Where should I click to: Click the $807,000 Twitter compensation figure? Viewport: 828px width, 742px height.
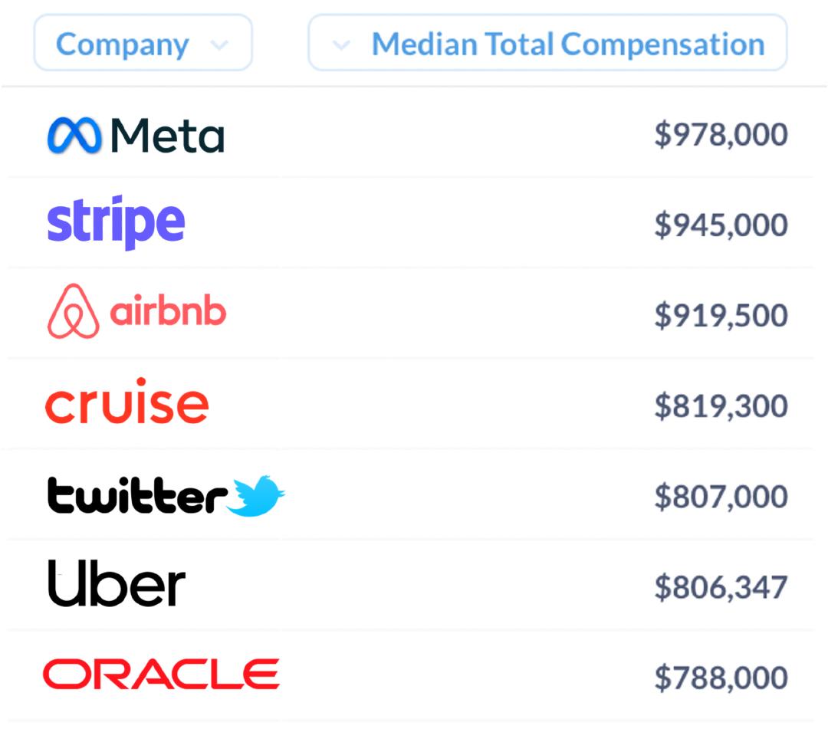721,497
